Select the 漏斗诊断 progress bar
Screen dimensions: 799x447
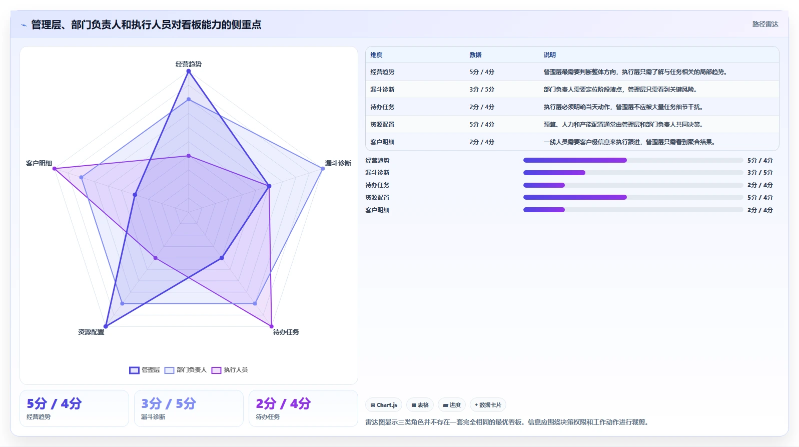coord(633,173)
